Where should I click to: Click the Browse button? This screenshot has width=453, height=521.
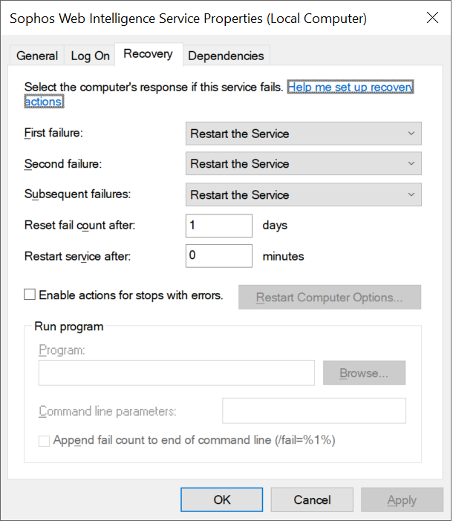tap(365, 373)
